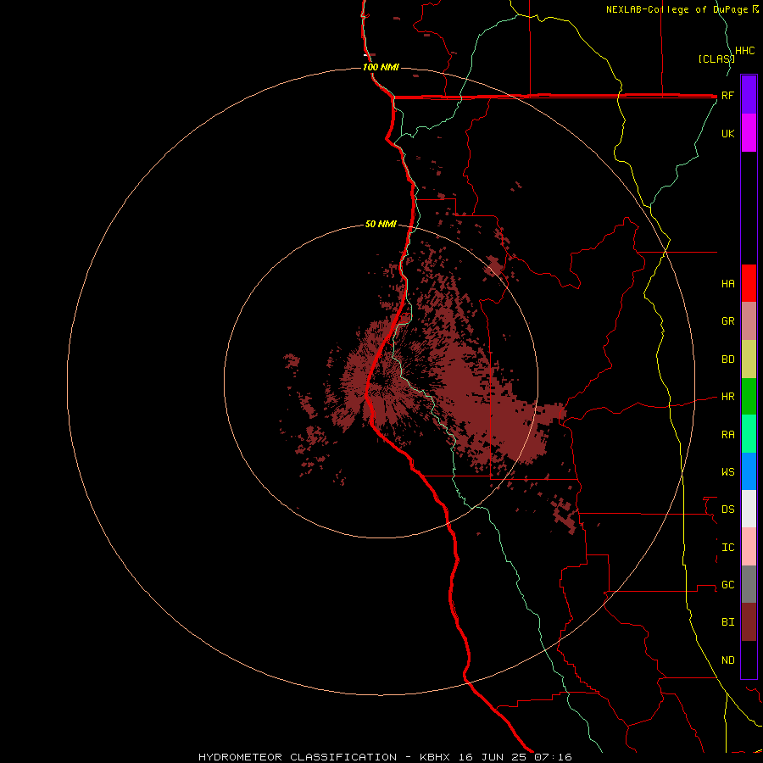Image resolution: width=763 pixels, height=763 pixels.
Task: Click the 'BD' legend label
Action: point(727,359)
